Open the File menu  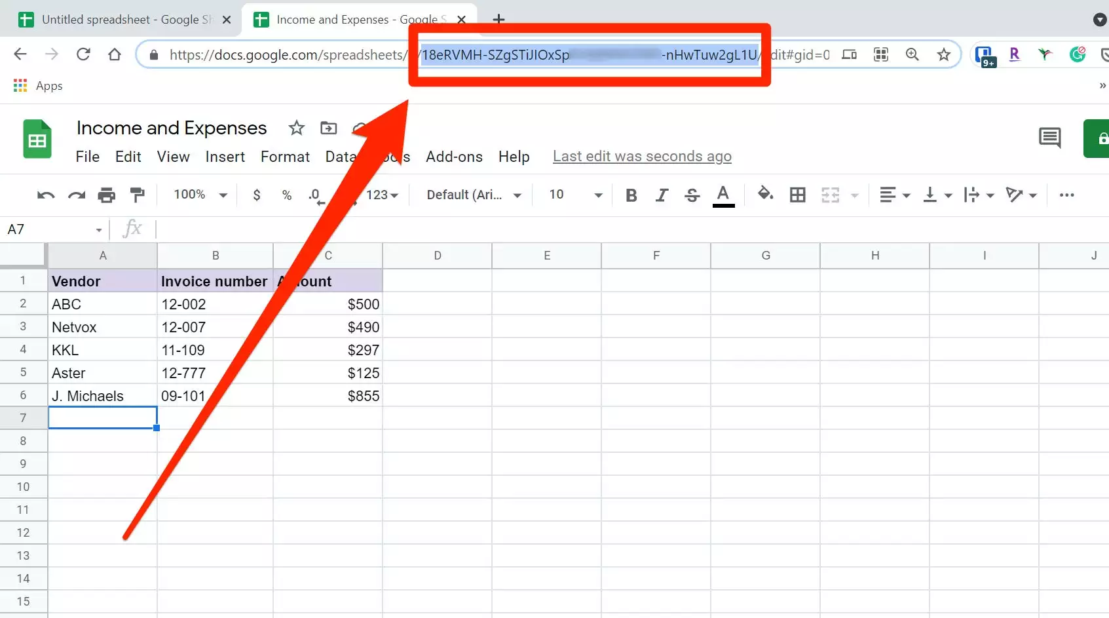tap(87, 157)
